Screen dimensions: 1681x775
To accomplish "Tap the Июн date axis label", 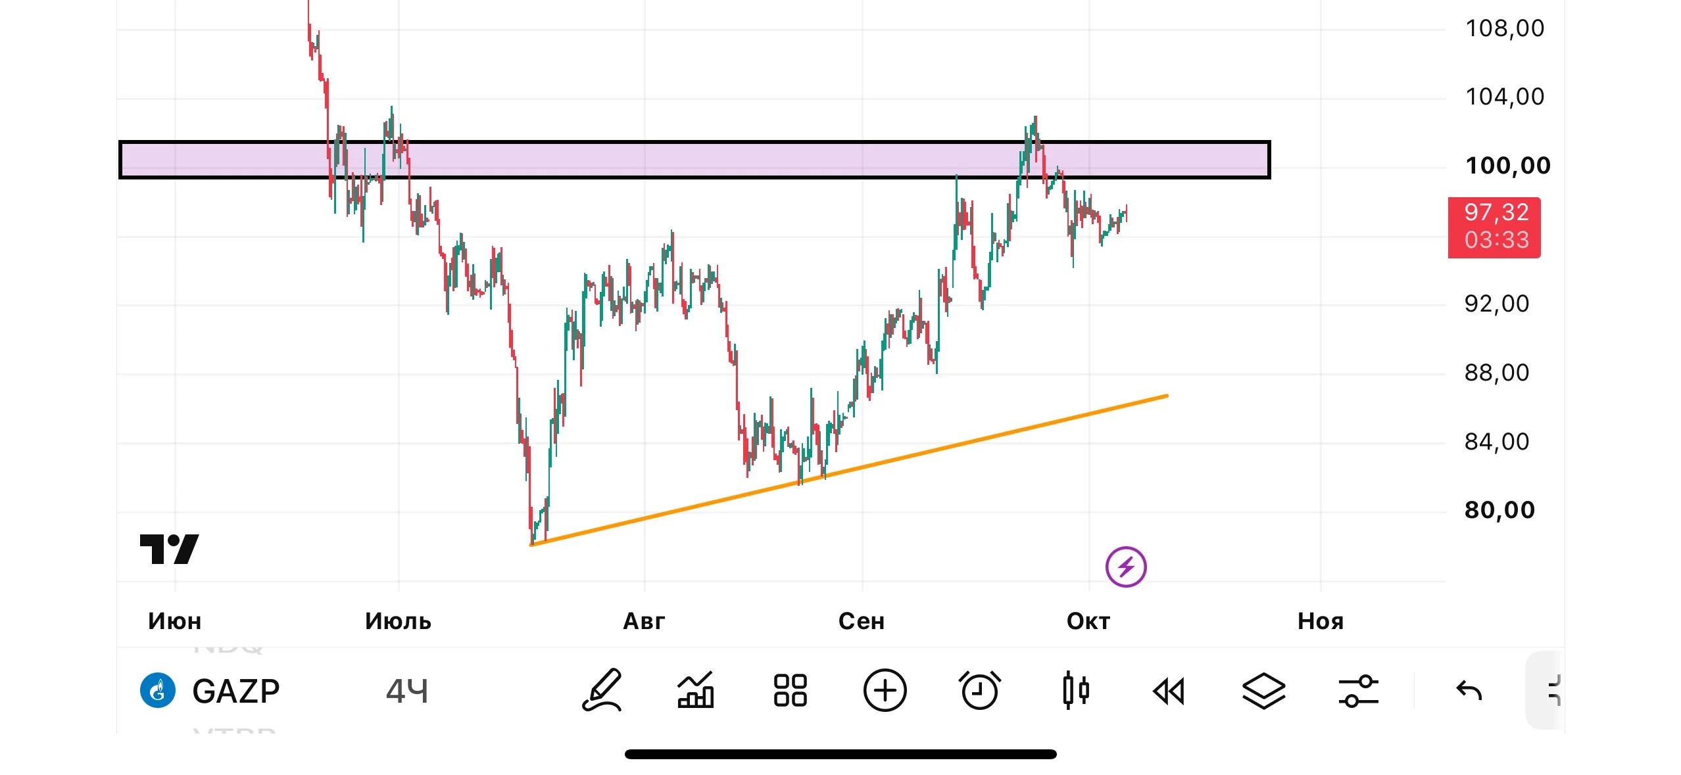I will (x=174, y=621).
